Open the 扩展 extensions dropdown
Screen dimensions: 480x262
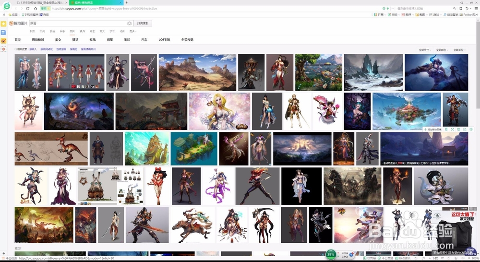[x=380, y=15]
